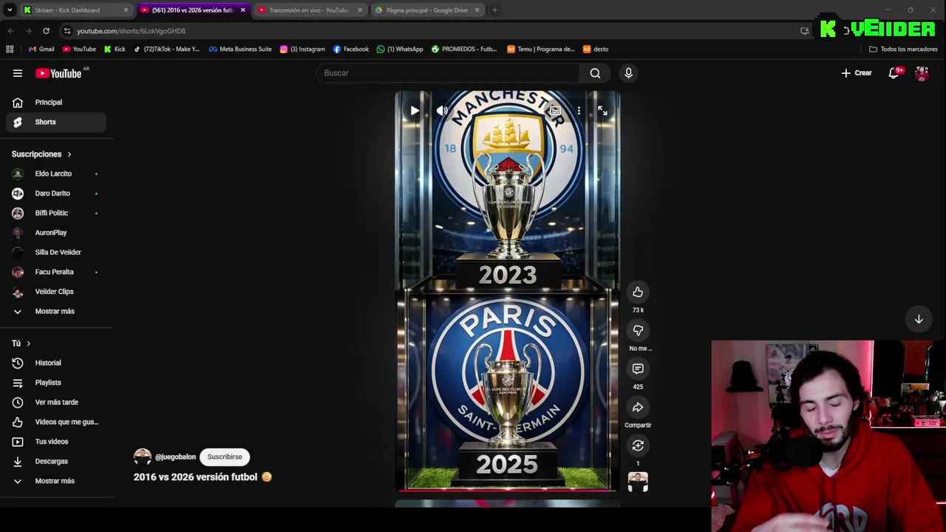Viewport: 946px width, 532px height.
Task: Reload the page
Action: click(46, 31)
